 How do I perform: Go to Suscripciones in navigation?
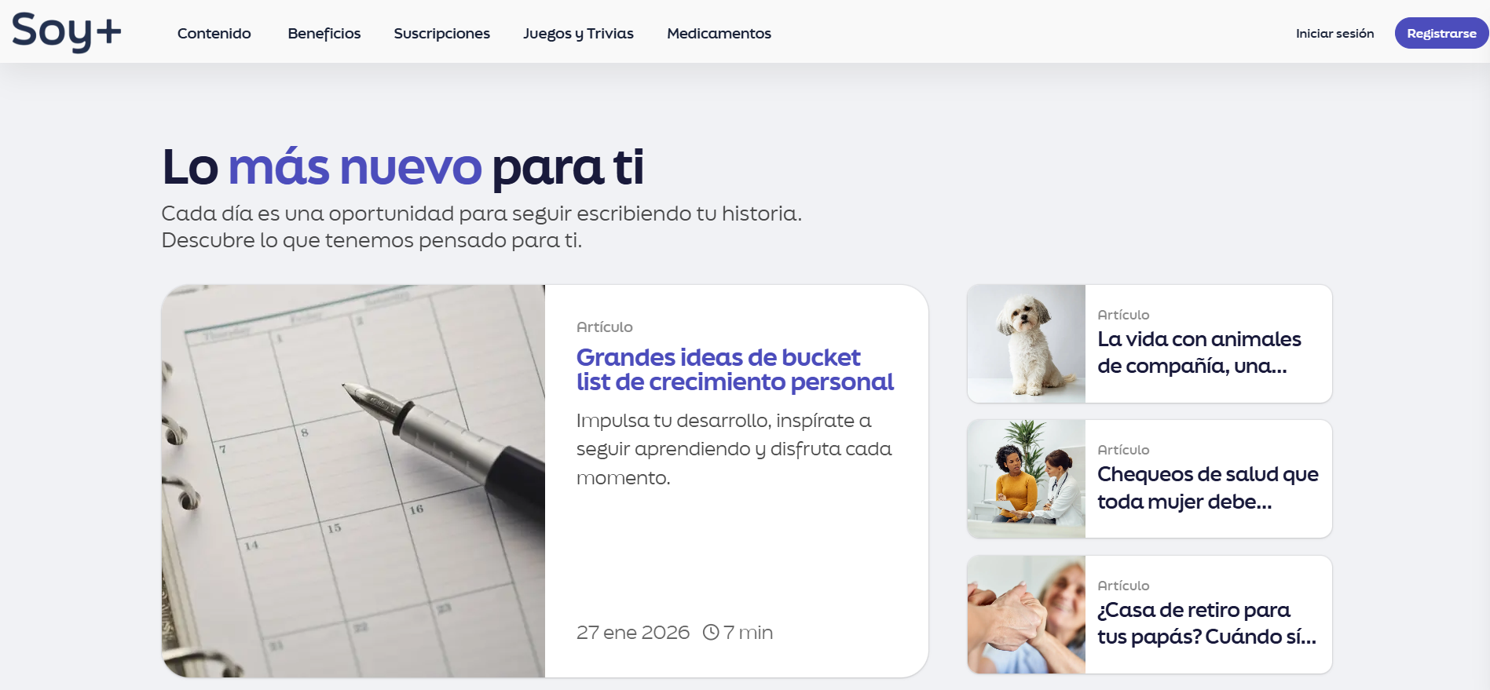(441, 33)
